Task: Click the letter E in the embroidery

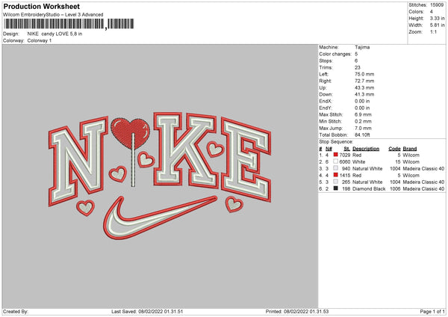Action: click(246, 159)
